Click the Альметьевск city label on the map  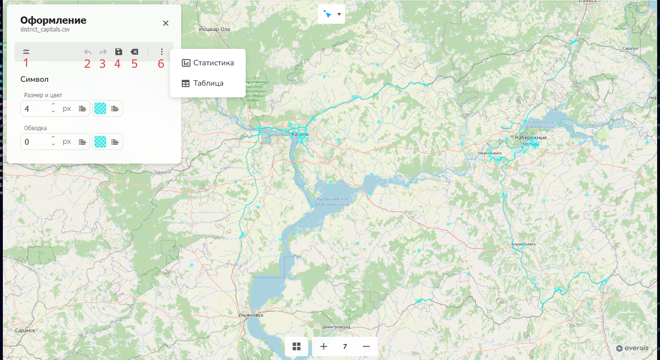point(524,244)
